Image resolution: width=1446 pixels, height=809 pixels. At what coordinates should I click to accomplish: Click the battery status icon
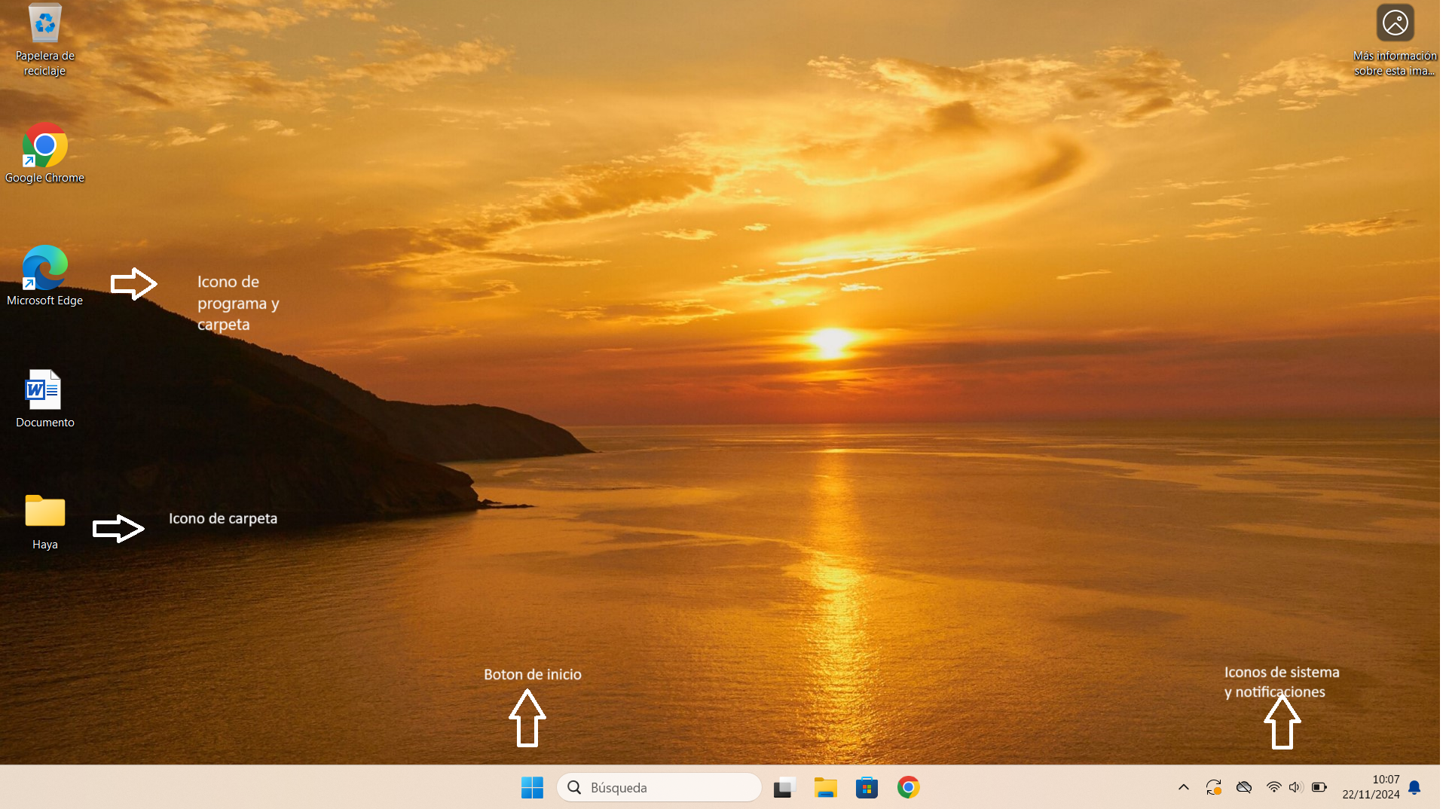1319,787
